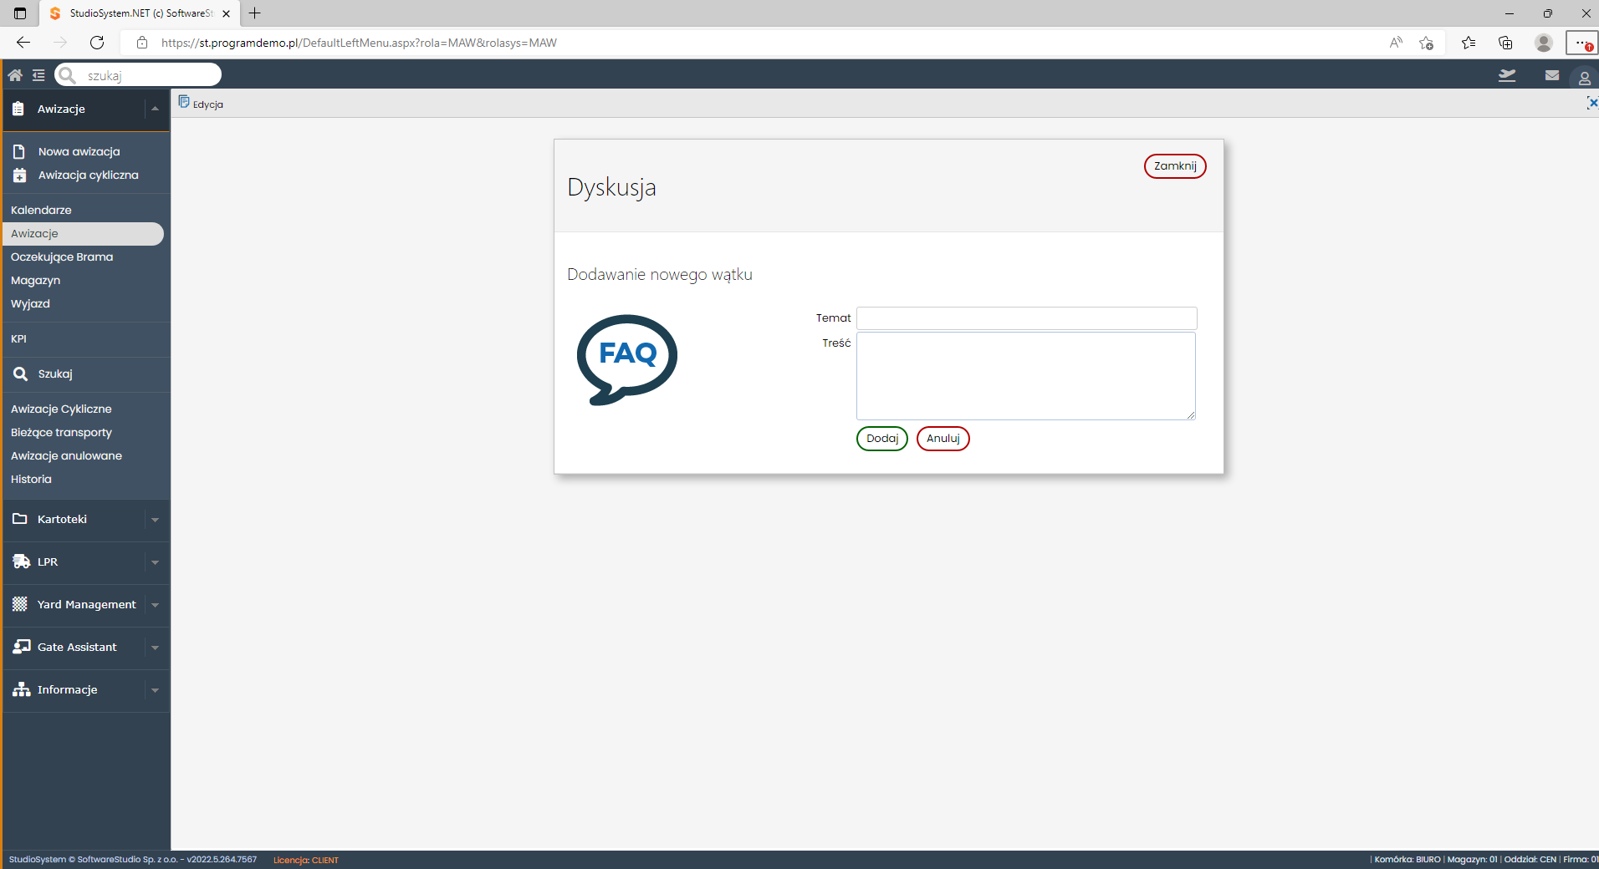Expand the Informacje section arrow
Screen dimensions: 1599x869
pyautogui.click(x=155, y=690)
